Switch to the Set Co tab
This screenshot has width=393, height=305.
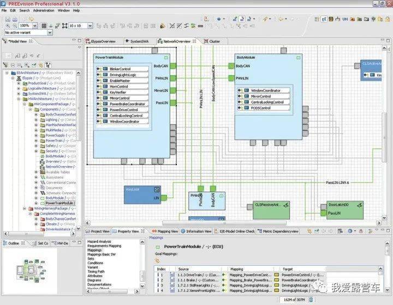click(x=40, y=243)
